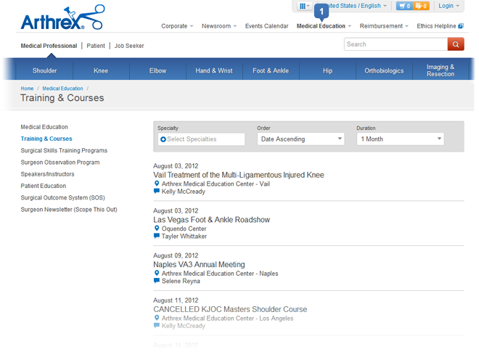
Task: Open Surgeon Observation Program
Action: coord(60,163)
